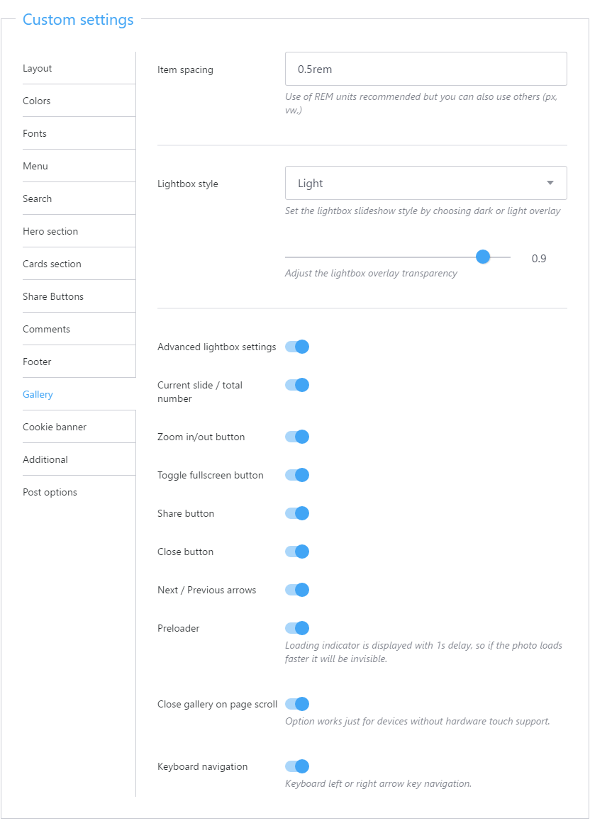Open the Share Buttons tab
This screenshot has height=828, width=590.
tap(53, 296)
